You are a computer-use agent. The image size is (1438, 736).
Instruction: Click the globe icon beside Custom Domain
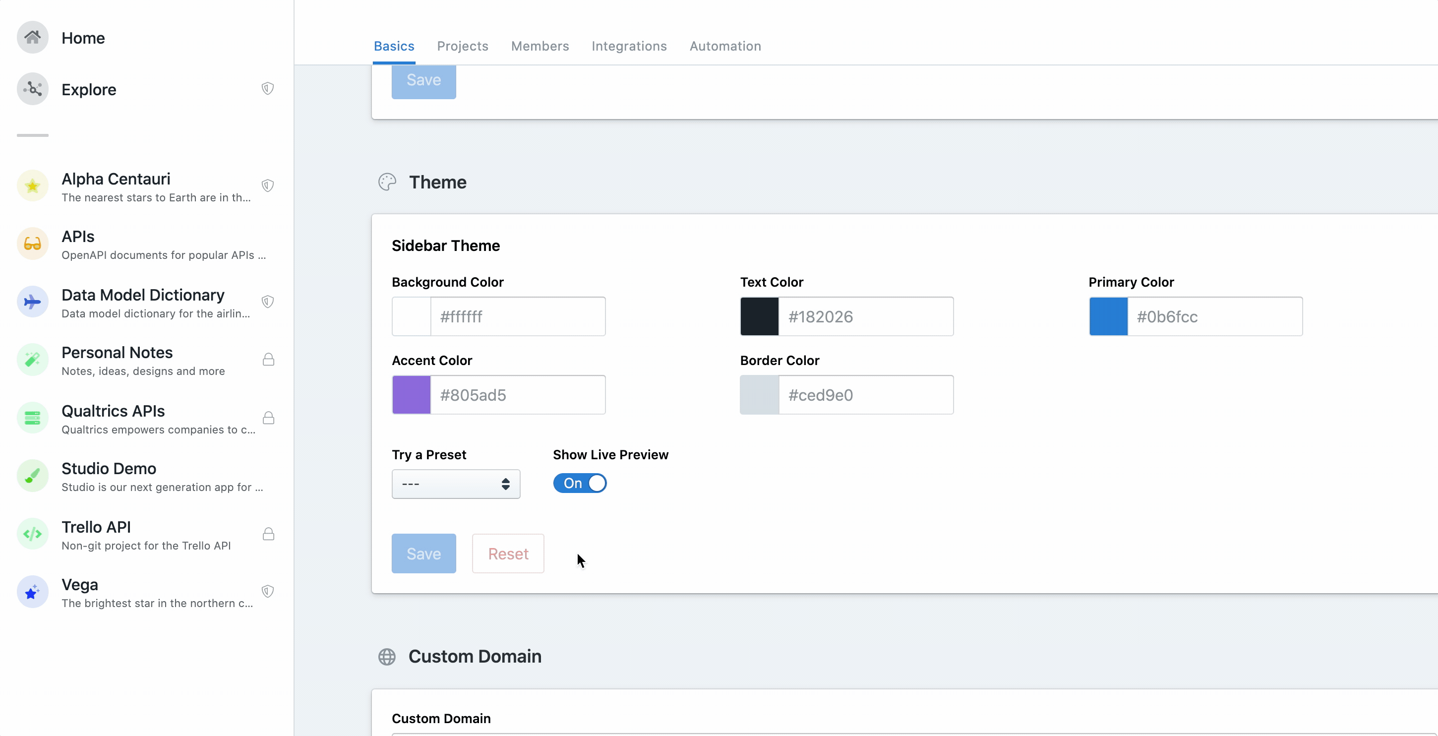(387, 657)
